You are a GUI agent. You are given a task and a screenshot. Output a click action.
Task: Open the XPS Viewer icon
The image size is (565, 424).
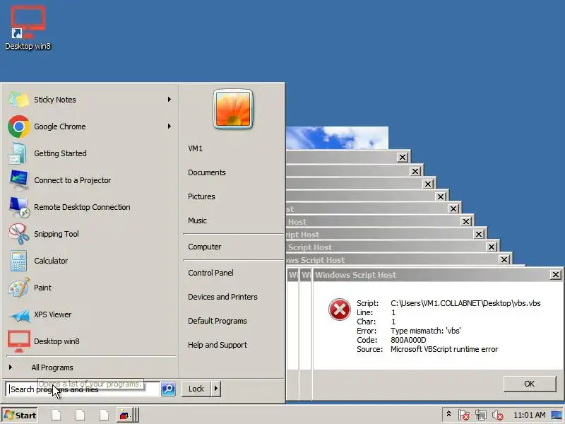tap(20, 314)
